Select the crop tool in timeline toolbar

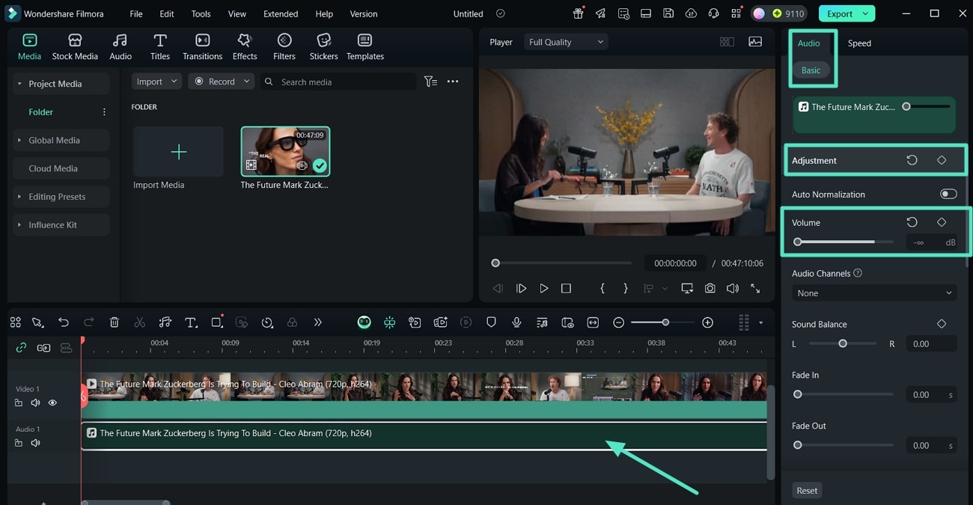[217, 322]
